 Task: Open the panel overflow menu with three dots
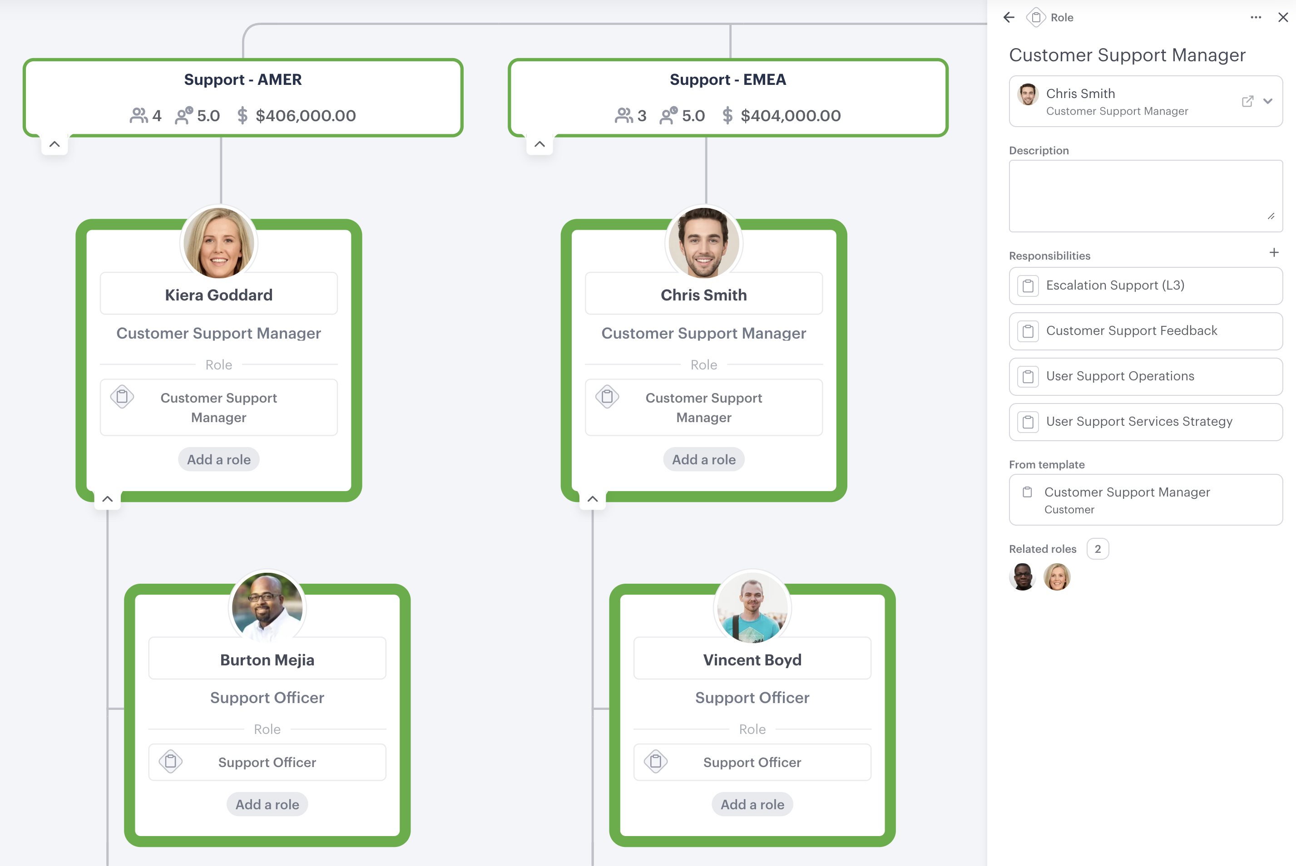point(1256,17)
